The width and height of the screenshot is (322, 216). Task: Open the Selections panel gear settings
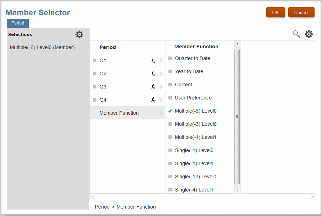79,34
